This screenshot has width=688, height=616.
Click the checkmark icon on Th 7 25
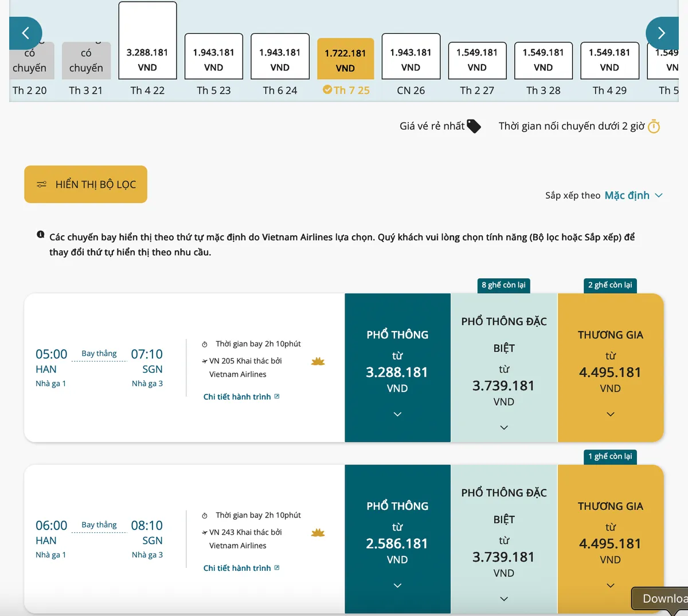pyautogui.click(x=327, y=90)
